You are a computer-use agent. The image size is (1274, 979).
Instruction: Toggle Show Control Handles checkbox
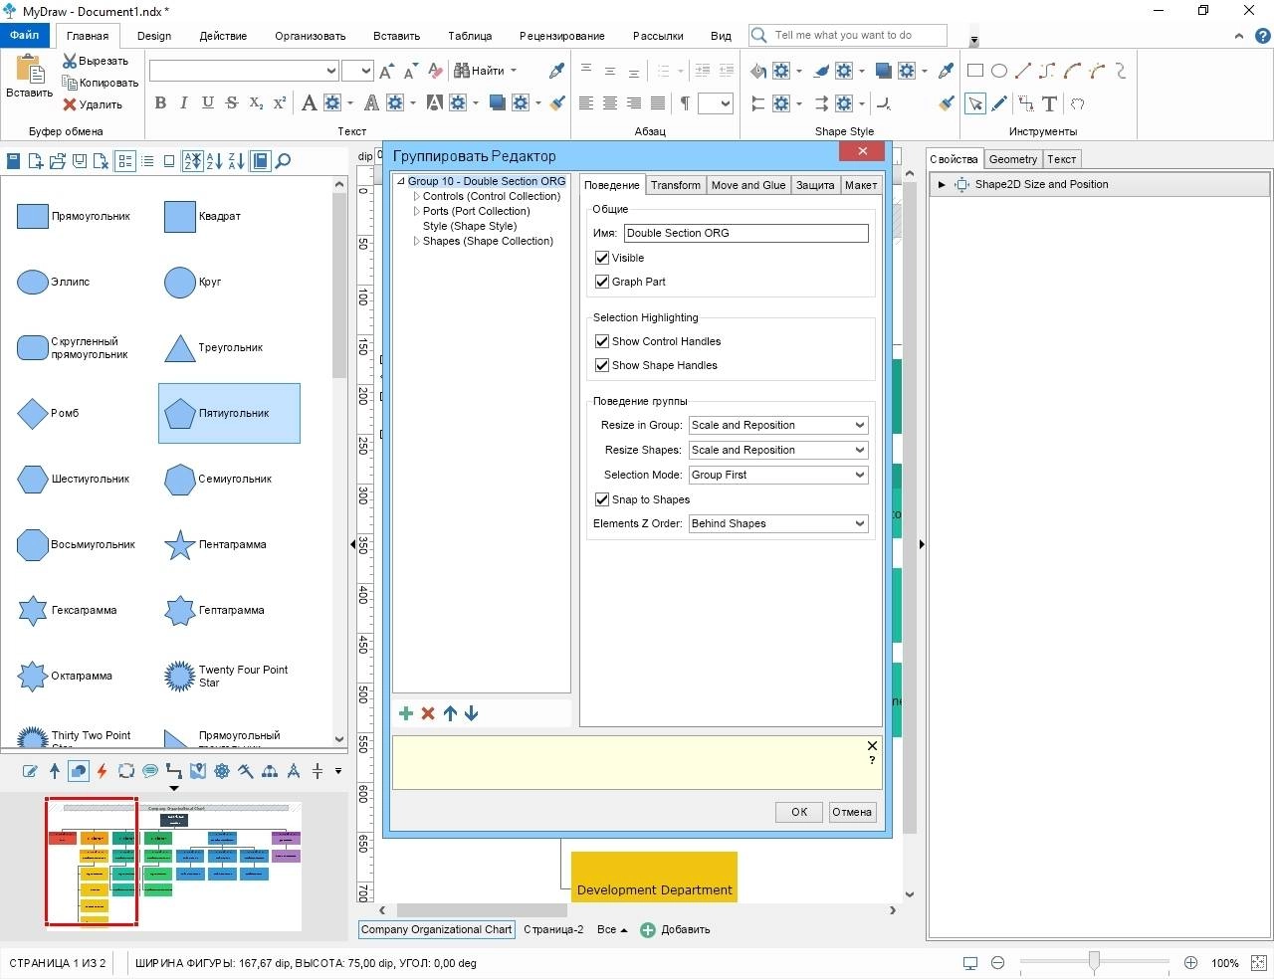click(602, 341)
